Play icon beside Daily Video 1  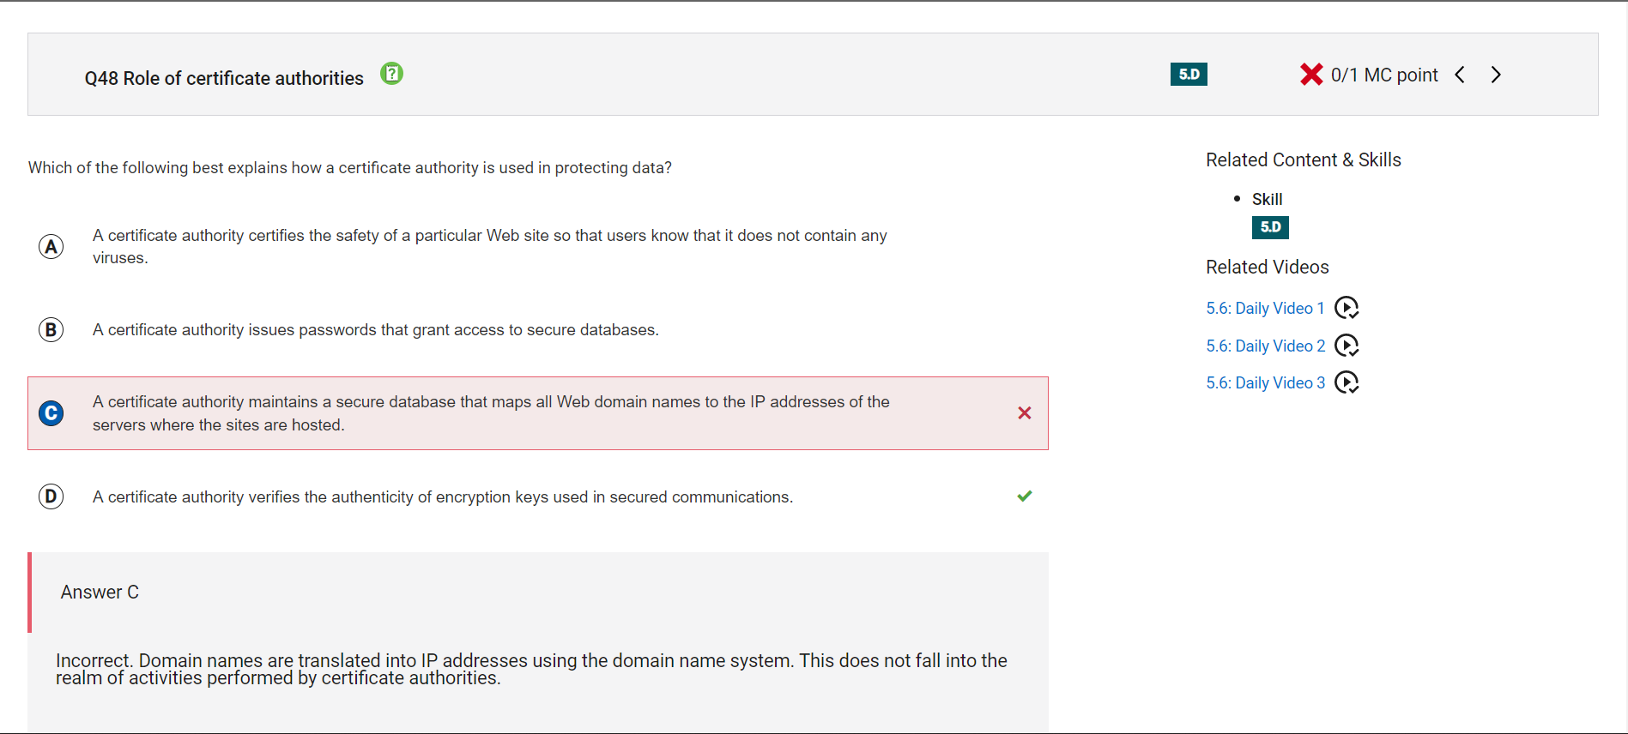coord(1347,308)
